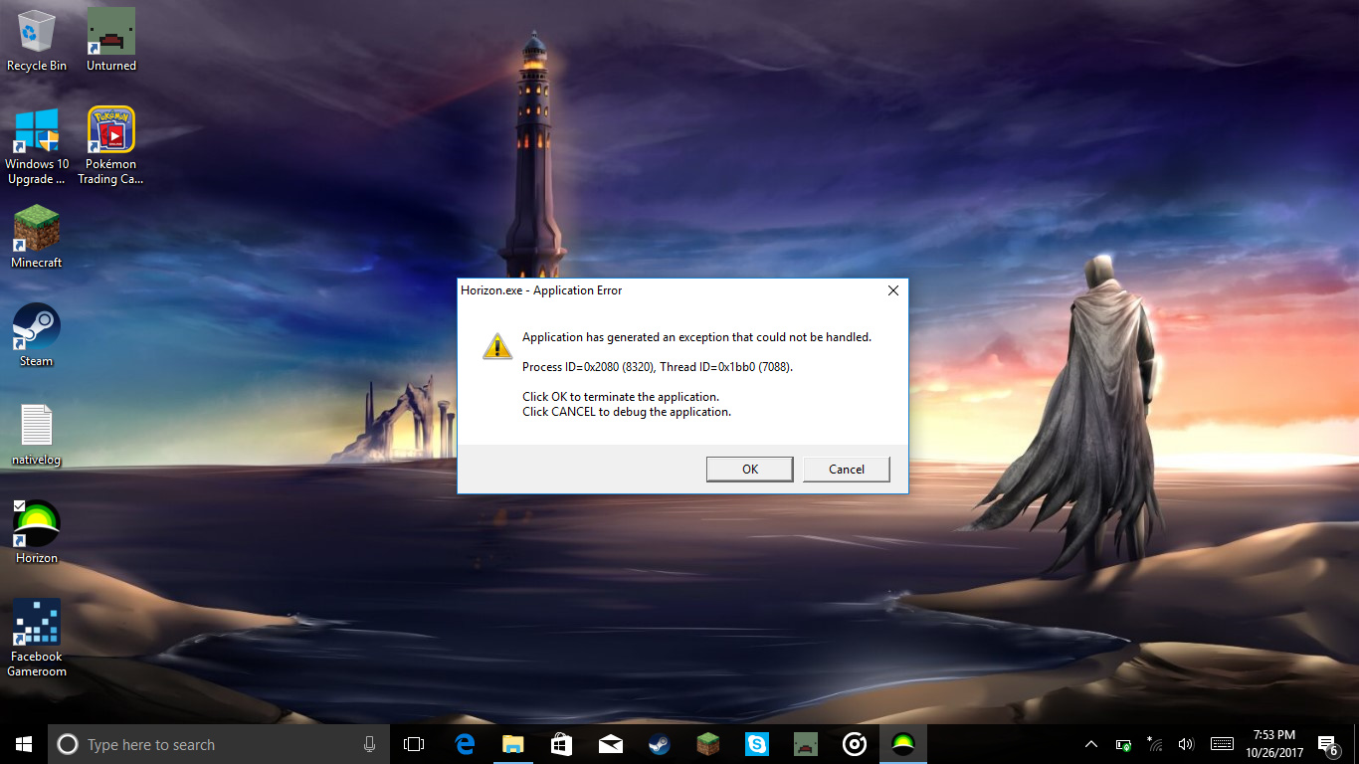
Task: Open the Action Center notifications
Action: click(x=1327, y=744)
